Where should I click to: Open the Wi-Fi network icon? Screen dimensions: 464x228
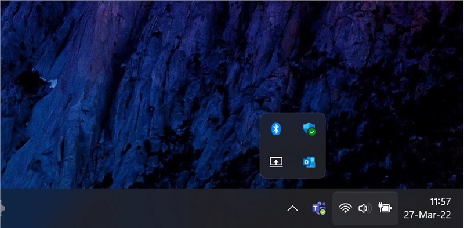(x=345, y=208)
